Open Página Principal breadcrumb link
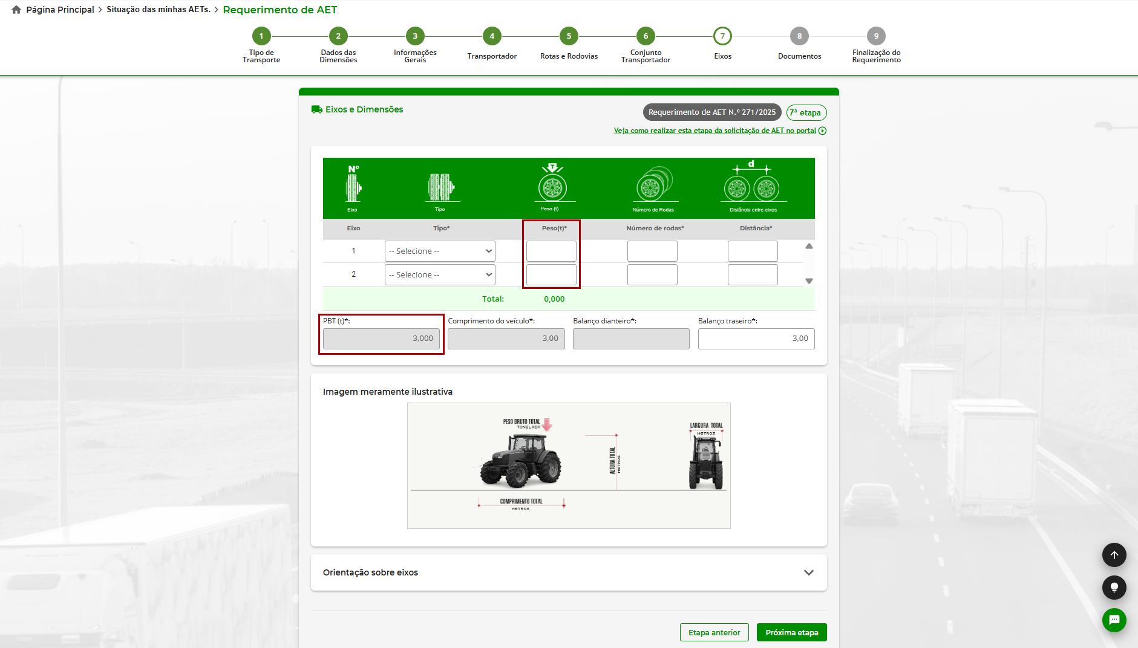Viewport: 1138px width, 648px height. click(60, 10)
